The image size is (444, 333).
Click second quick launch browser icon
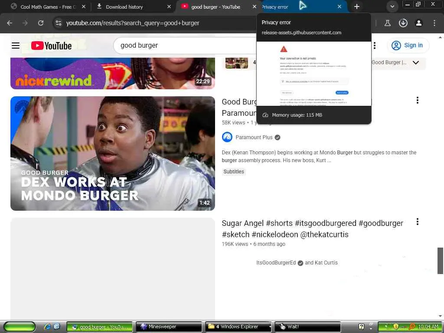57,326
